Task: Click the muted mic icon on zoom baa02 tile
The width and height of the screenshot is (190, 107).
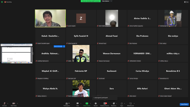Action: coord(67,26)
